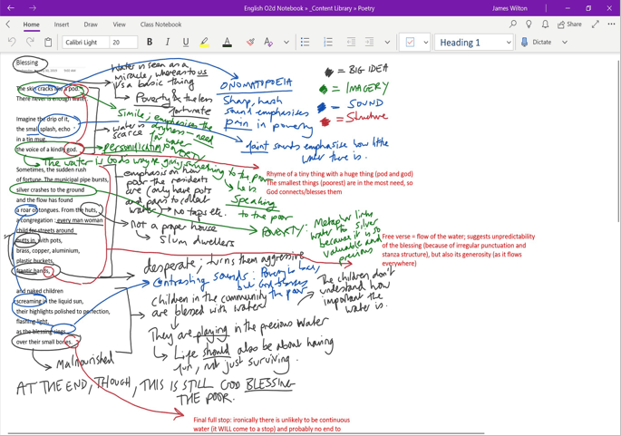This screenshot has height=436, width=621.
Task: Toggle bold formatting
Action: [x=150, y=43]
